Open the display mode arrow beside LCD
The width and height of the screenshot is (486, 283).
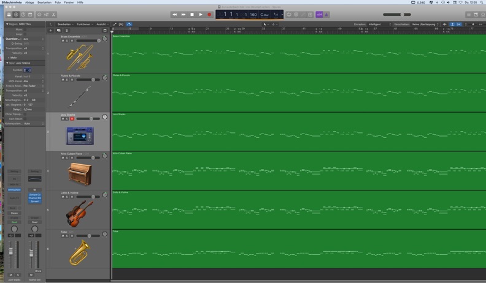tap(282, 15)
